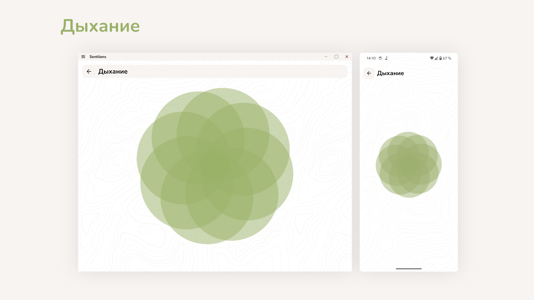Go back using arrow in desktop Дыхание header

(x=89, y=71)
